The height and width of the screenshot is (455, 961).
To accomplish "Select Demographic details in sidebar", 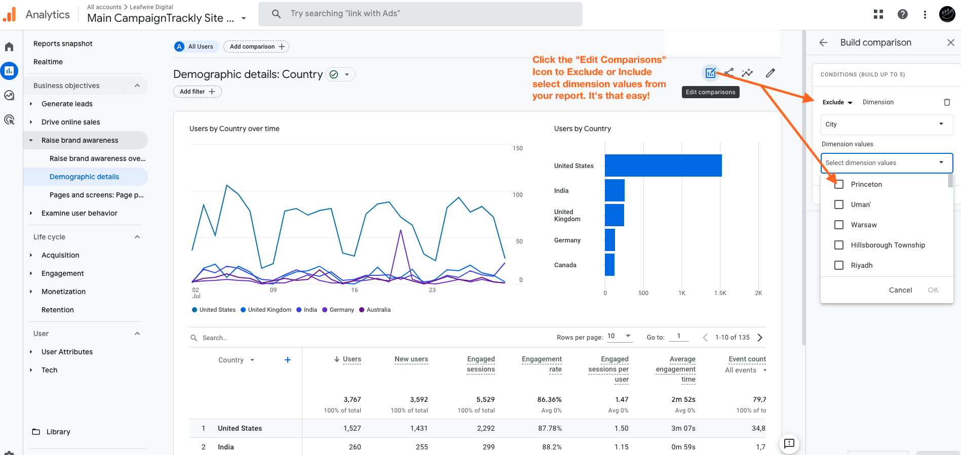I will (x=84, y=177).
